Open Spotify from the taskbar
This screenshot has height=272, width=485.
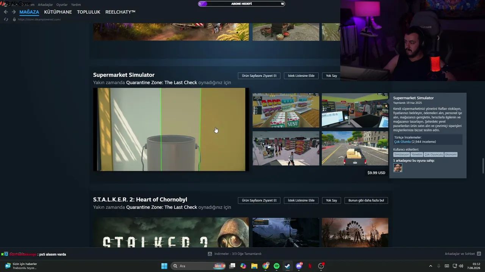tap(277, 266)
